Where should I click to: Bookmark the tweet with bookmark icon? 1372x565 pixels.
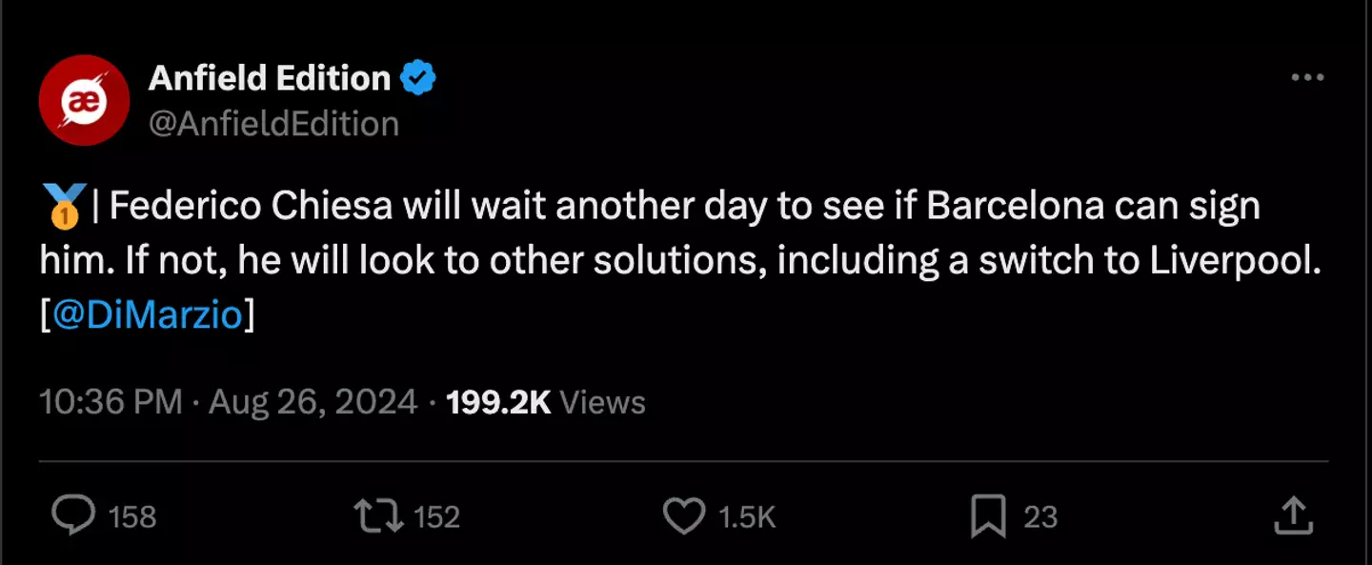click(988, 517)
